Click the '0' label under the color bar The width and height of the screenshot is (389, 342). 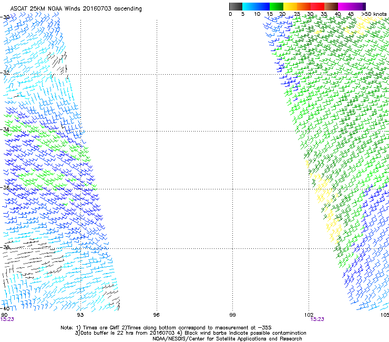click(x=230, y=14)
